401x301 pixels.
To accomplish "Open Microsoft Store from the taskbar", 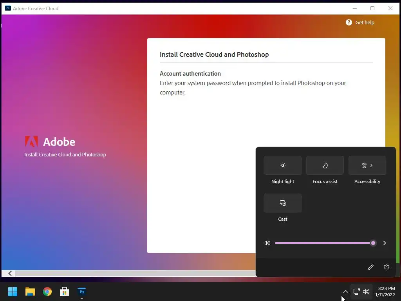I will 65,292.
